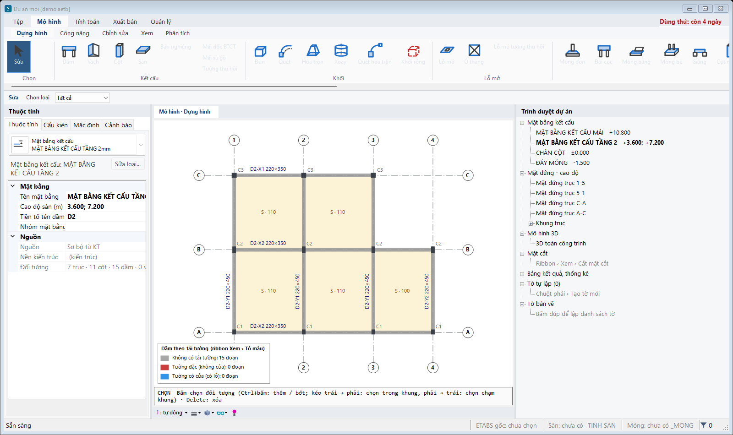Choose the Móng đơn footing tool
Viewport: 733px width, 435px height.
coord(572,54)
